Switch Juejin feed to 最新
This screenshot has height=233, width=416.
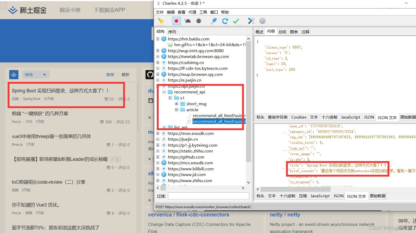[x=126, y=75]
